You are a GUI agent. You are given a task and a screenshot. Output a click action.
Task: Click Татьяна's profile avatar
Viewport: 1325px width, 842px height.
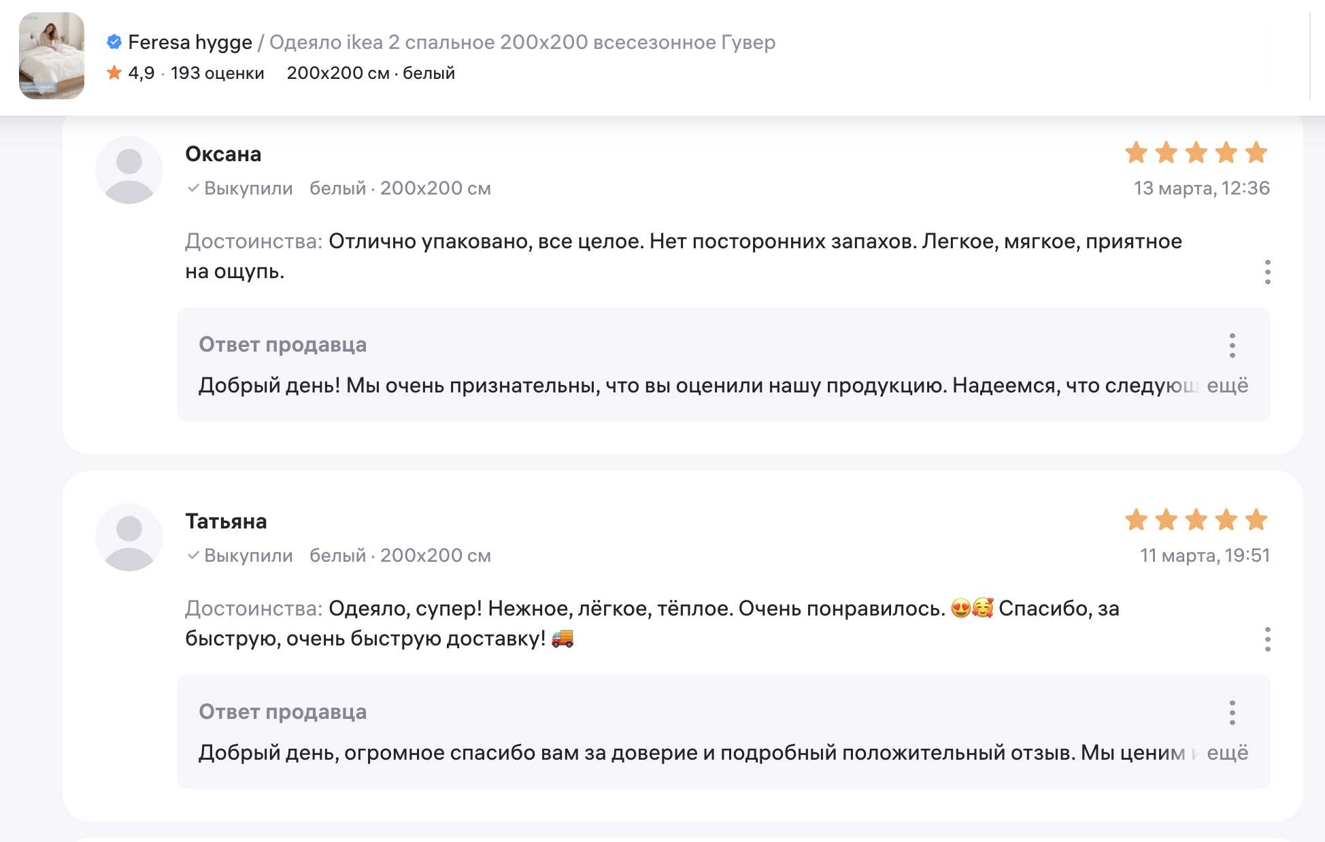pos(129,537)
